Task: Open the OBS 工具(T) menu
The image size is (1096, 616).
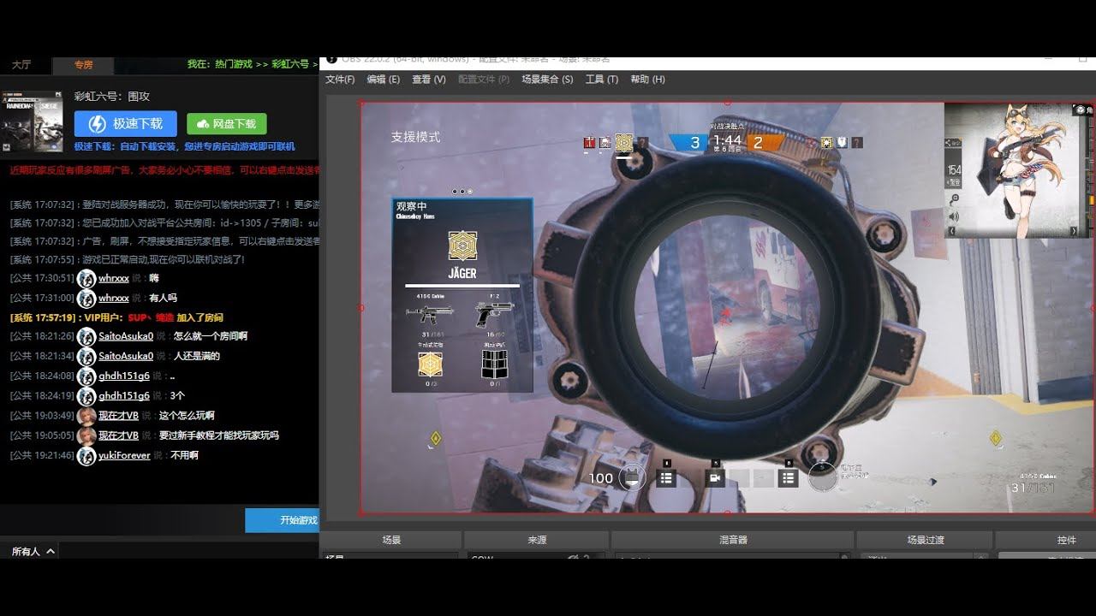Action: click(x=601, y=80)
